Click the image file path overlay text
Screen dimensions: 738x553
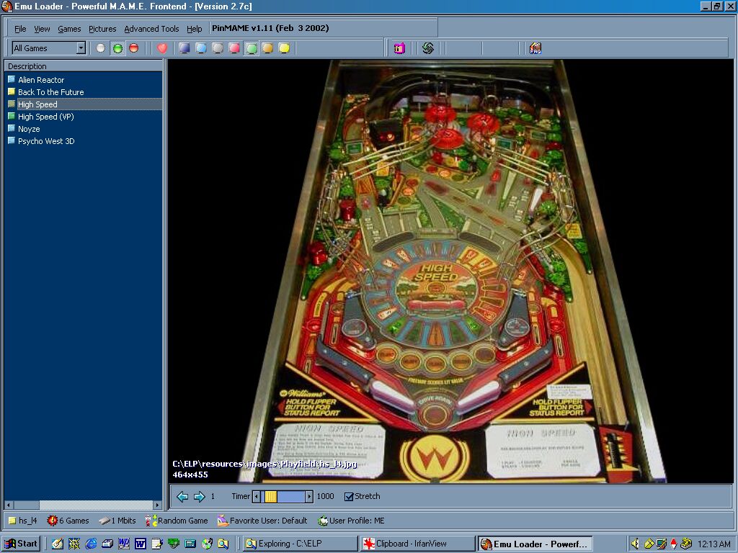[x=264, y=464]
